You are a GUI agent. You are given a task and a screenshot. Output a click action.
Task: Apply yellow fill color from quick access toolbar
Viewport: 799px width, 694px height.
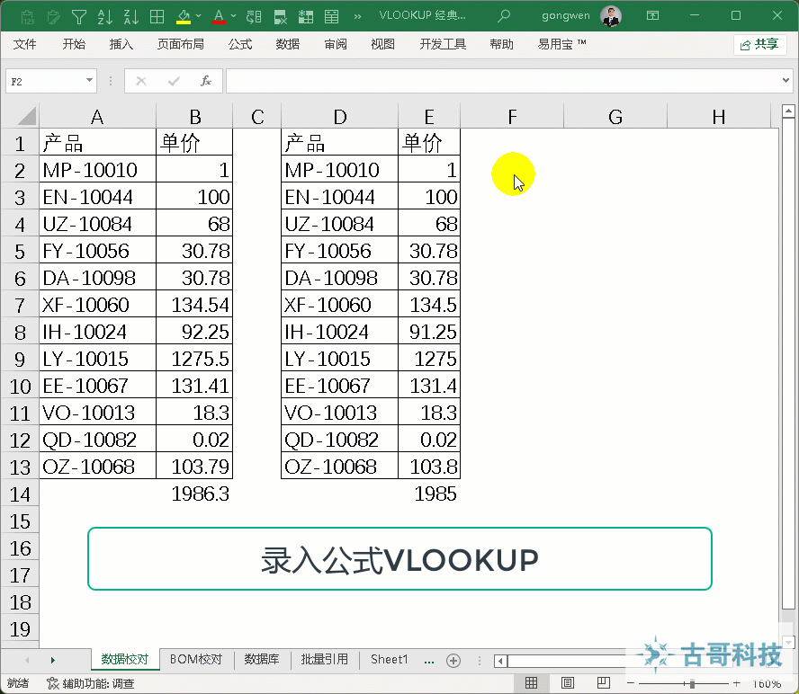pos(182,16)
